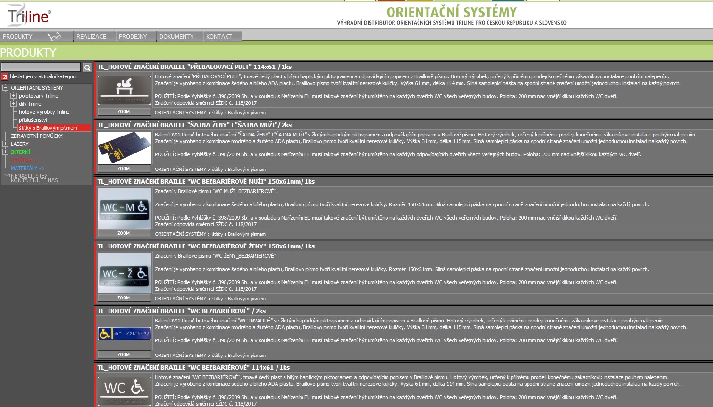This screenshot has width=713, height=407.
Task: Expand the INTERNÍ category node
Action: tap(6, 152)
